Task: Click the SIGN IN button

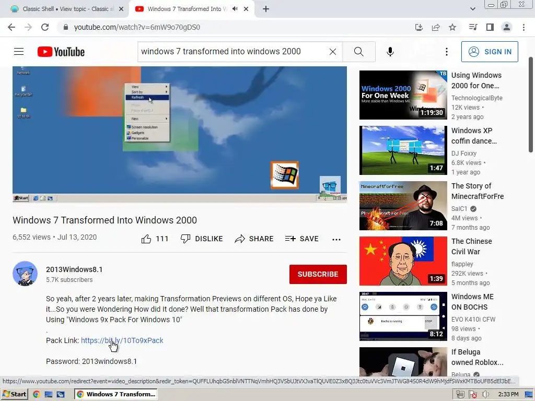Action: pos(490,52)
